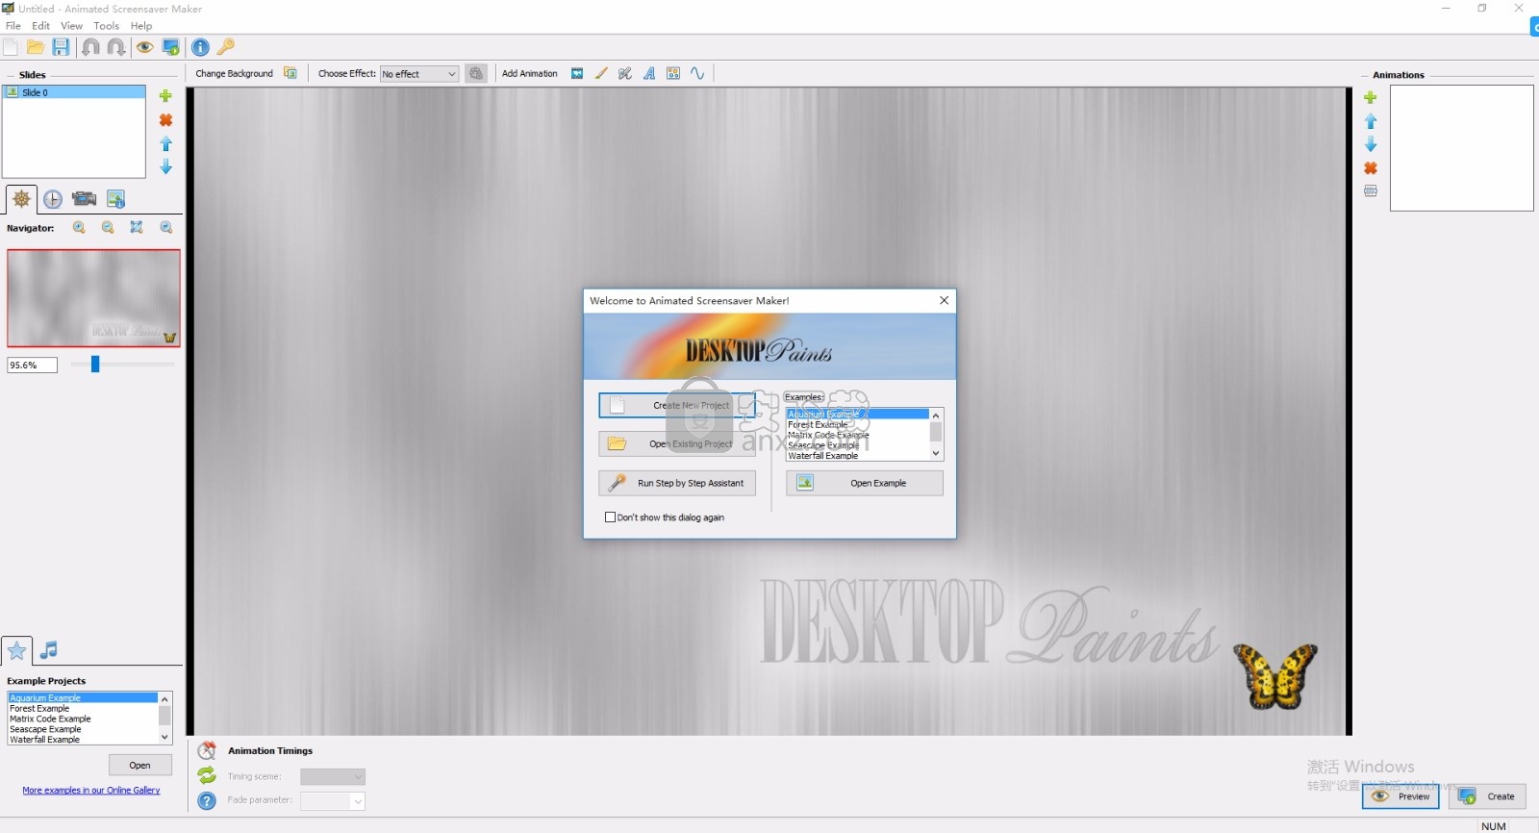The image size is (1539, 833).
Task: Click Create New Project button
Action: (x=677, y=405)
